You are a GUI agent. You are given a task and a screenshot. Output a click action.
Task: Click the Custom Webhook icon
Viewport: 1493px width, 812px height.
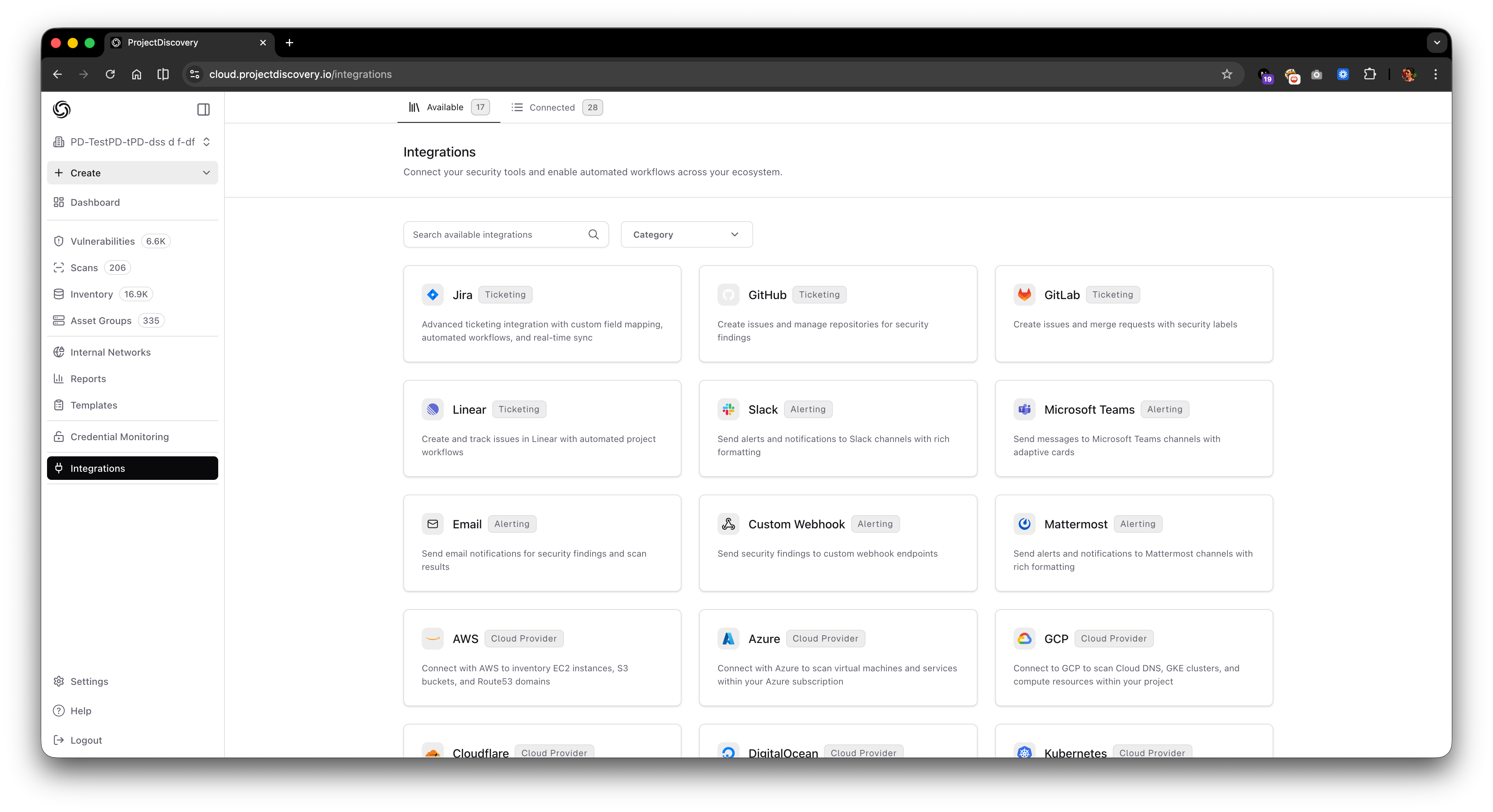click(728, 524)
